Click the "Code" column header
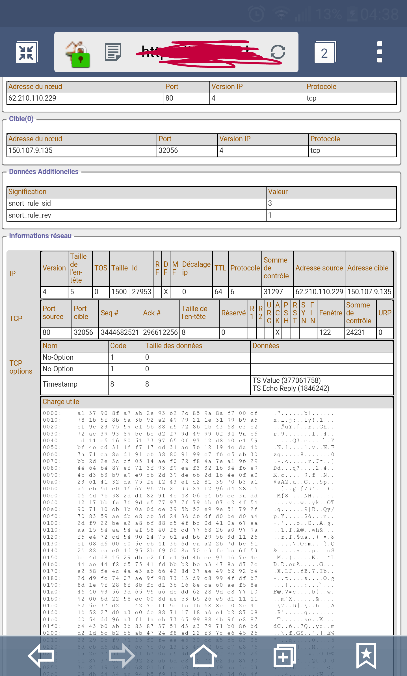The height and width of the screenshot is (676, 407). click(x=126, y=346)
